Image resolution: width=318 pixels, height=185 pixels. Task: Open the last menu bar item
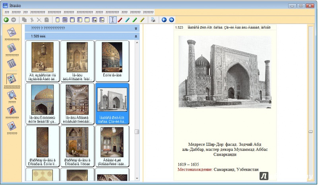click(148, 12)
